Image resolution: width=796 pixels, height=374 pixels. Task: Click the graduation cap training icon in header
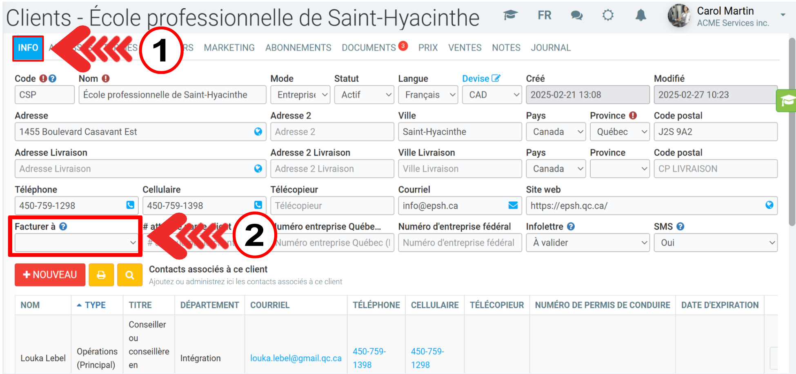click(x=510, y=16)
